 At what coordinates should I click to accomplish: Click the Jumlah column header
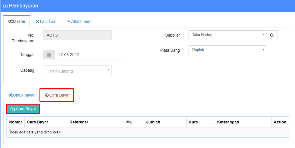pyautogui.click(x=153, y=122)
